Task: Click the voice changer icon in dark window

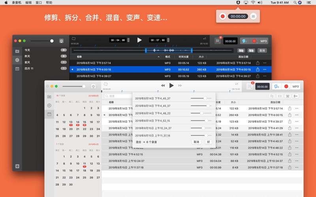Action: pos(245,41)
